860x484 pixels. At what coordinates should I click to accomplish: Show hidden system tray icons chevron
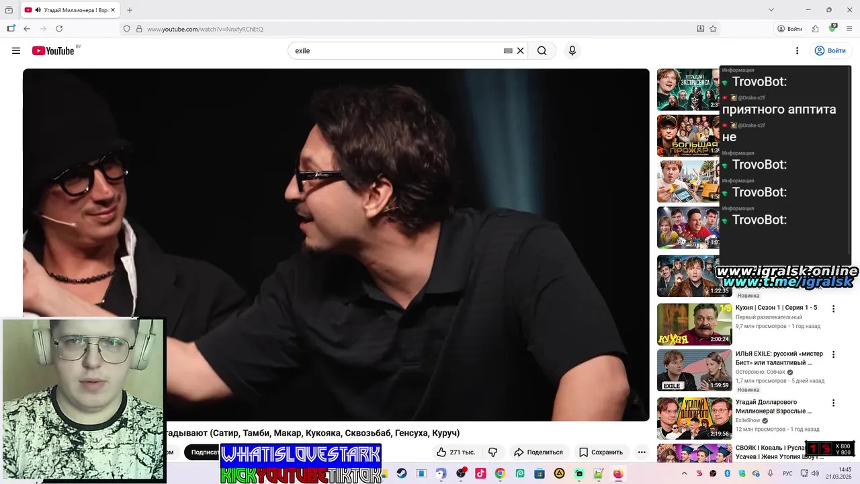click(684, 473)
